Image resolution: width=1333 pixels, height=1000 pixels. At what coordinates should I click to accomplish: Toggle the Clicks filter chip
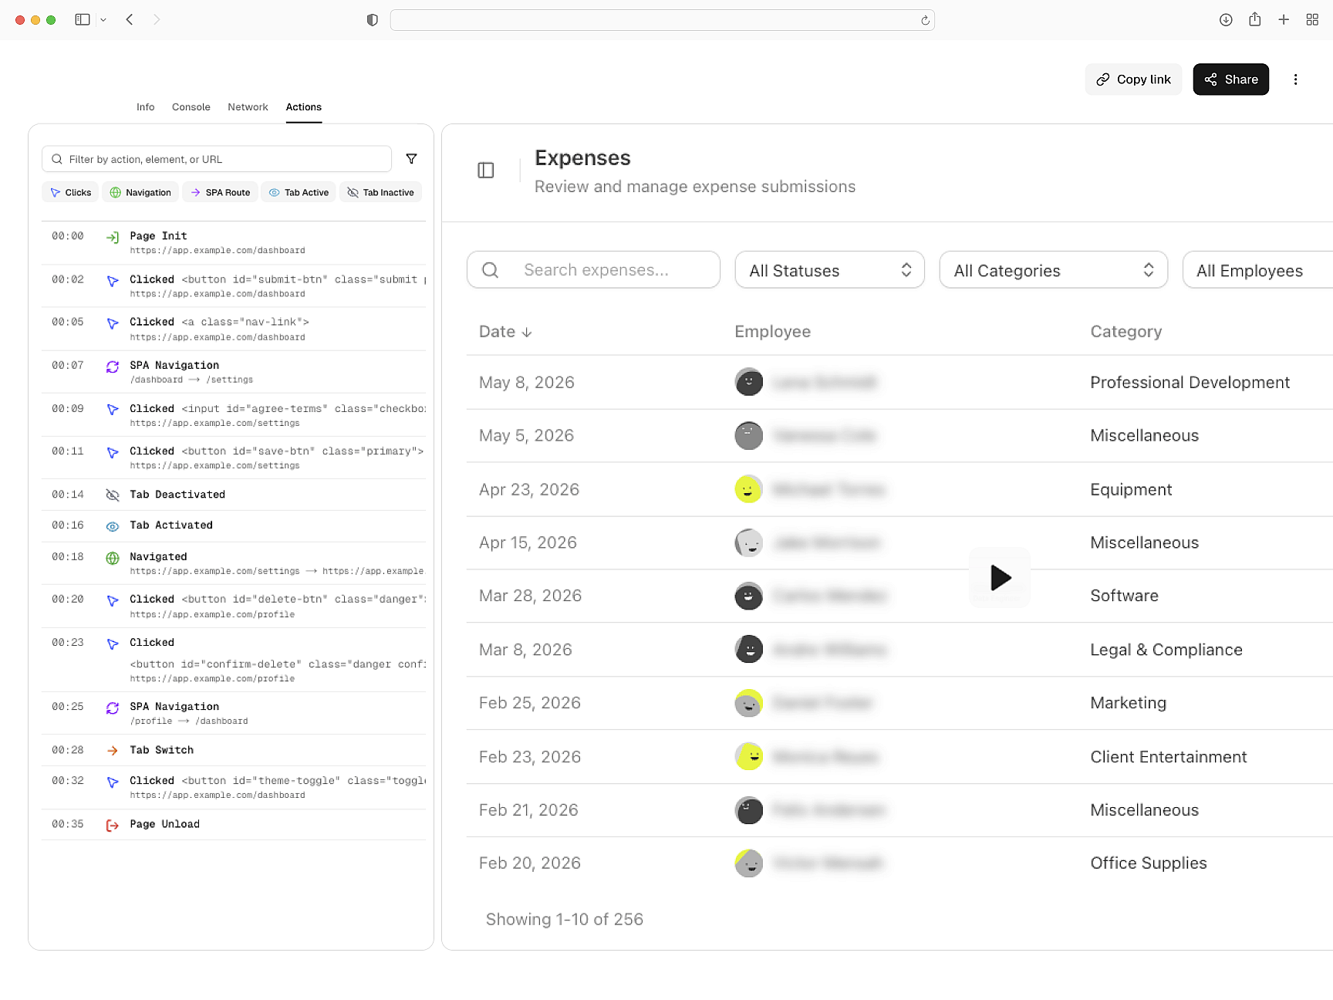pyautogui.click(x=69, y=192)
